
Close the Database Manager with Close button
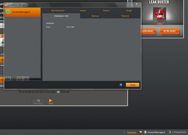pyautogui.click(x=132, y=85)
